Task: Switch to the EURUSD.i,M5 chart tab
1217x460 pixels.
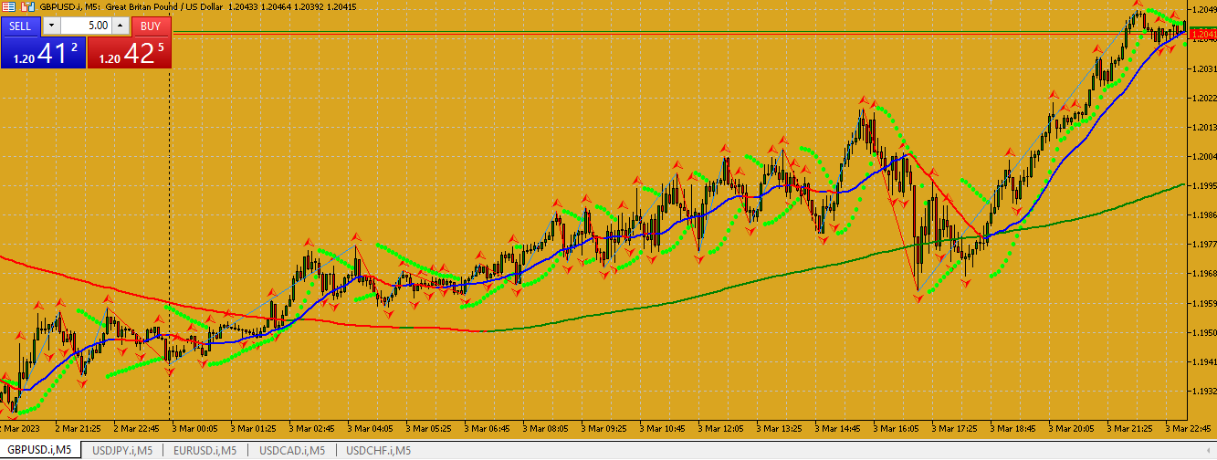Action: (x=205, y=450)
